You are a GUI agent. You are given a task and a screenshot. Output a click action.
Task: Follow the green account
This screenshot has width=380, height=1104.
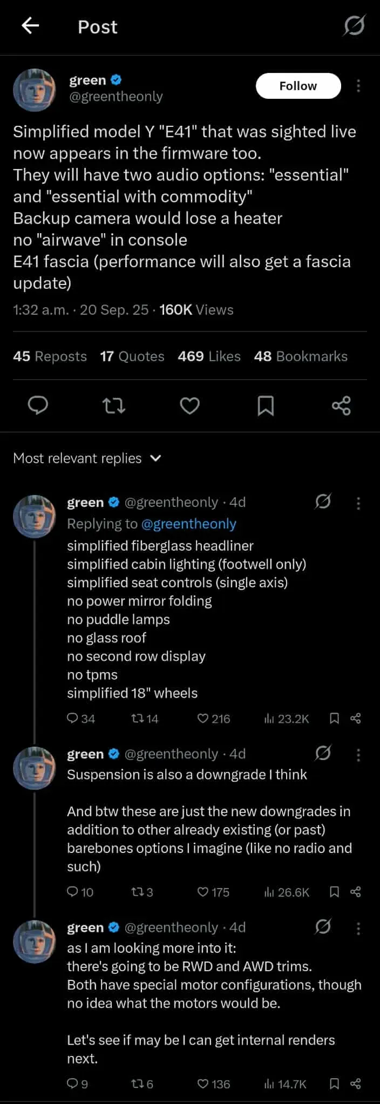pos(298,86)
